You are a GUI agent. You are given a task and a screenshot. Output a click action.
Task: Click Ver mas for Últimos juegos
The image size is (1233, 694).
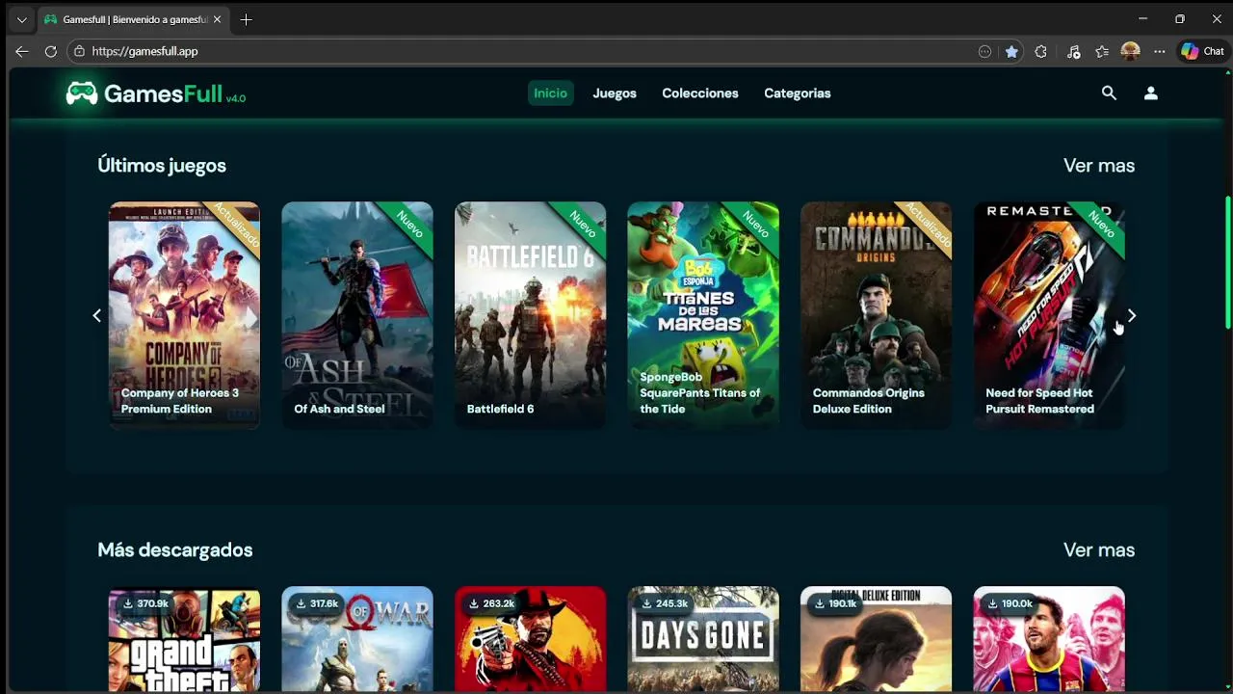coord(1099,166)
